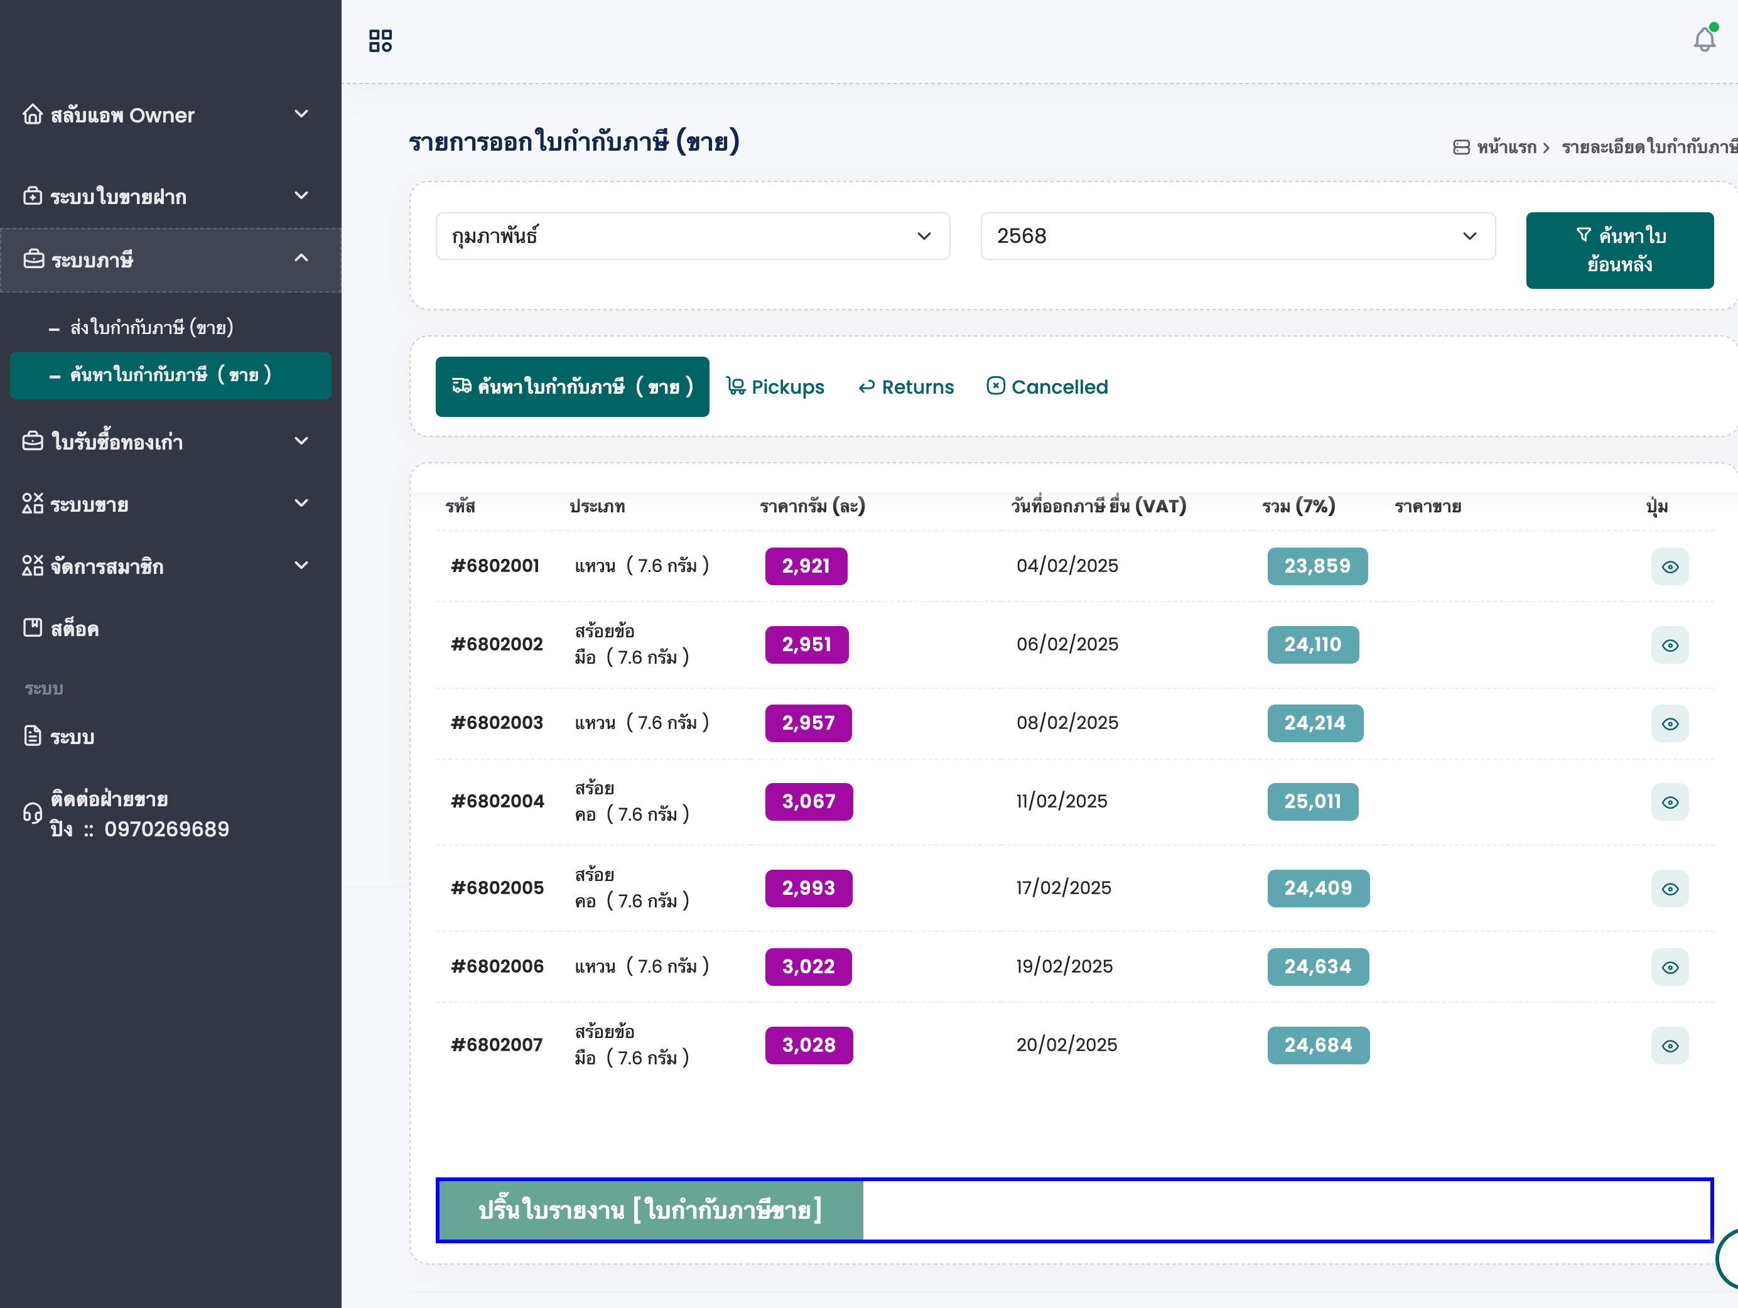Open the eye view button for #6802007

[1670, 1046]
